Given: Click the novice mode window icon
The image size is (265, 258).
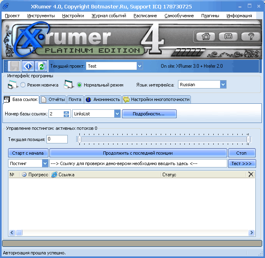Looking at the screenshot, I should [x=13, y=85].
